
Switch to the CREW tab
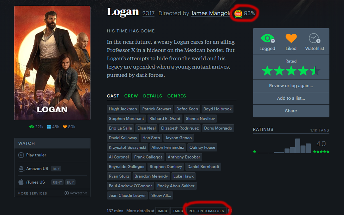pos(131,96)
